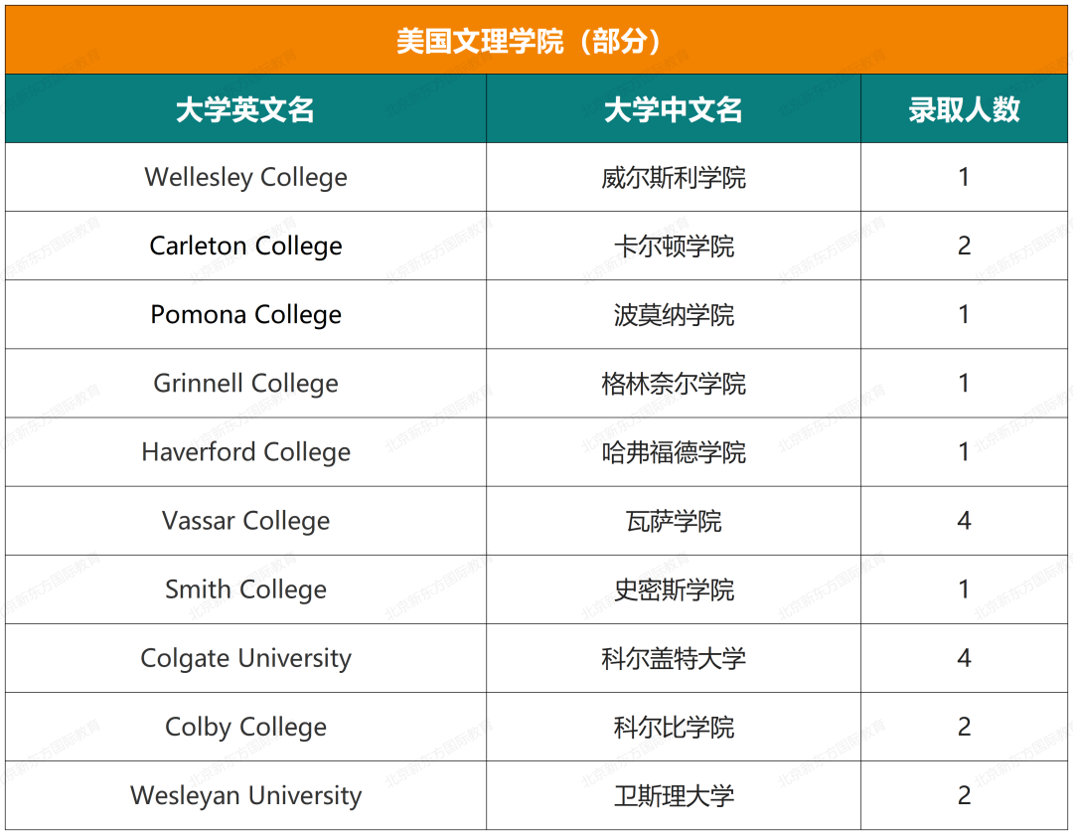Select the Colby College cell
The width and height of the screenshot is (1073, 835).
(245, 727)
